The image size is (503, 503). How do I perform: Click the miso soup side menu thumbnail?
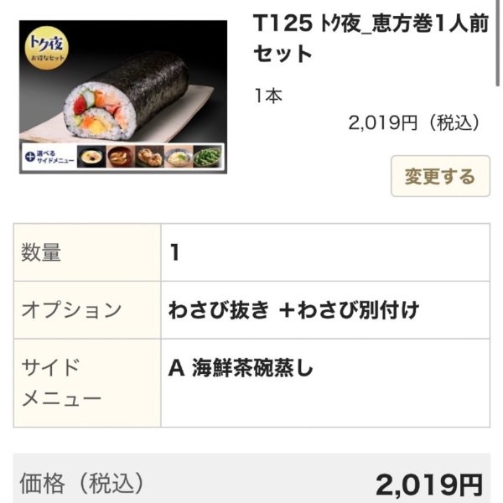pyautogui.click(x=122, y=157)
